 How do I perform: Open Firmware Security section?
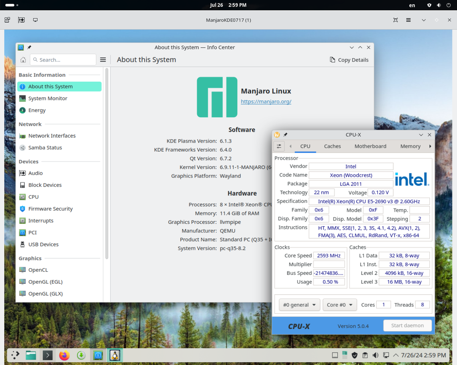coord(50,208)
